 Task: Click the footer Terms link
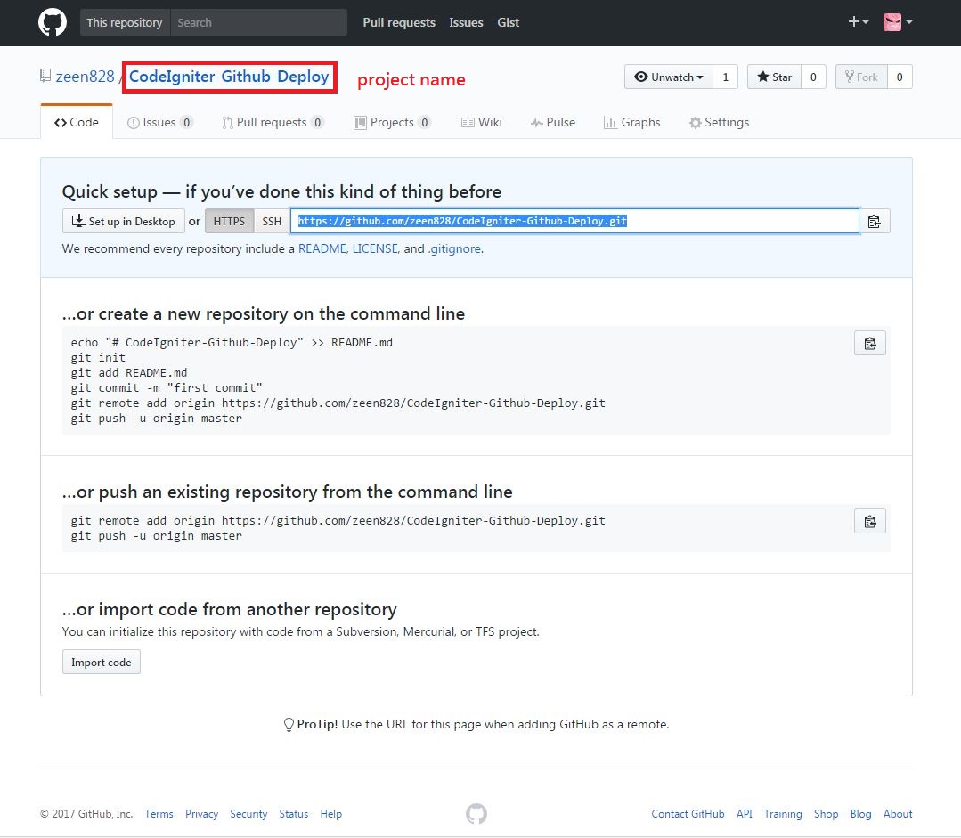tap(159, 813)
